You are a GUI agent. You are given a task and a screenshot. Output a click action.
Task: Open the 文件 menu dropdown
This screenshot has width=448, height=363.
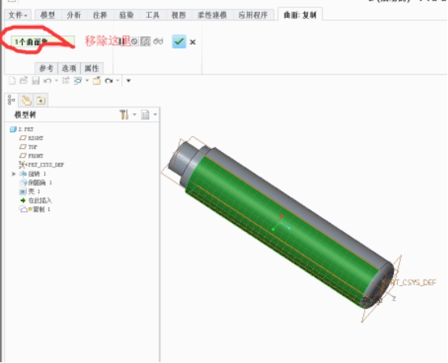18,15
